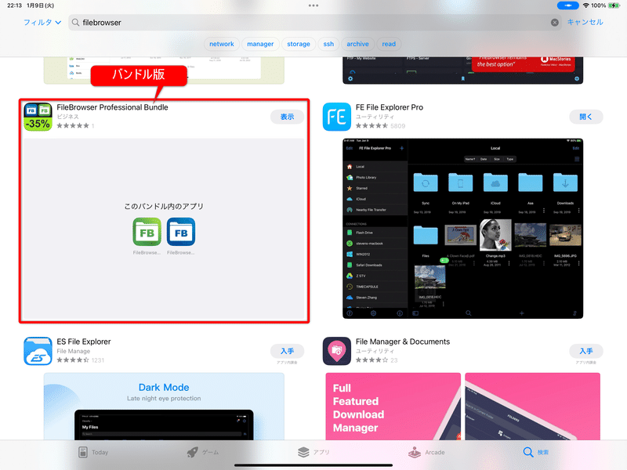This screenshot has height=470, width=627.
Task: Tap the Wi-Fi icon in status bar
Action: point(585,5)
